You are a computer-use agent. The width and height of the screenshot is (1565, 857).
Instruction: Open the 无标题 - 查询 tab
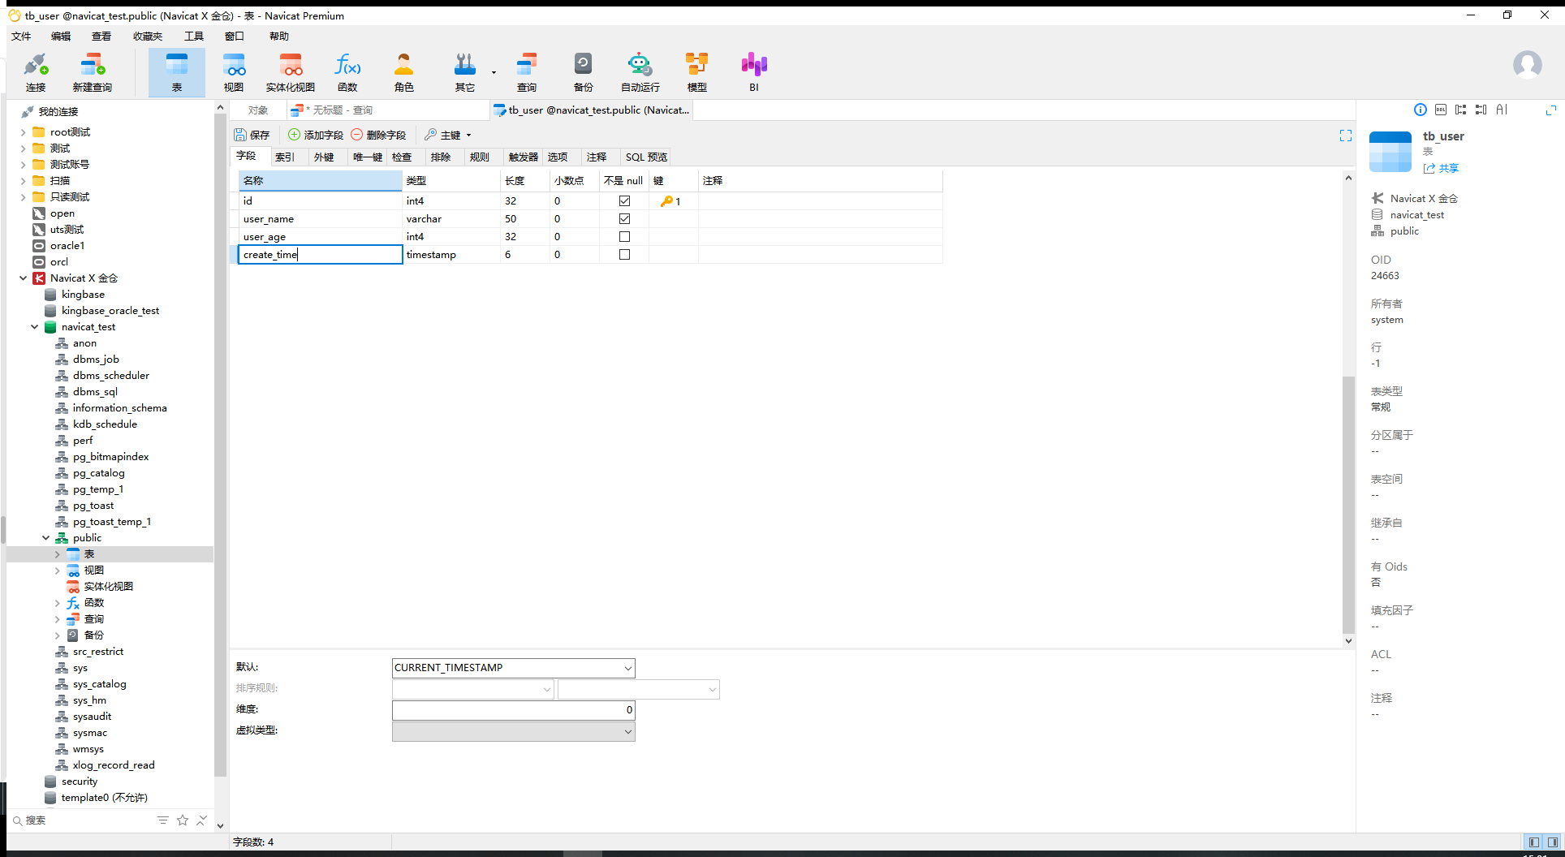coord(388,110)
